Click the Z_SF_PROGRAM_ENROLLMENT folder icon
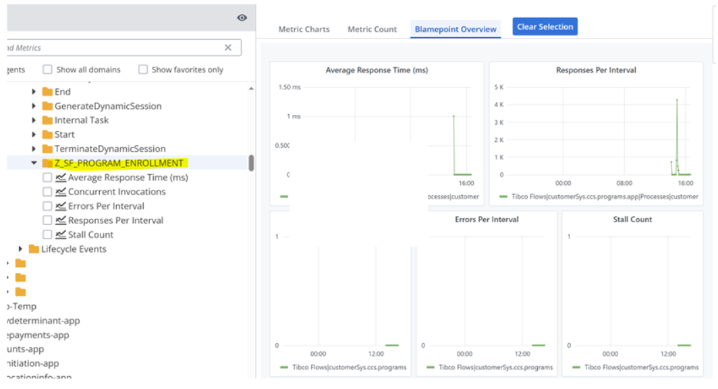Image resolution: width=718 pixels, height=389 pixels. click(47, 163)
